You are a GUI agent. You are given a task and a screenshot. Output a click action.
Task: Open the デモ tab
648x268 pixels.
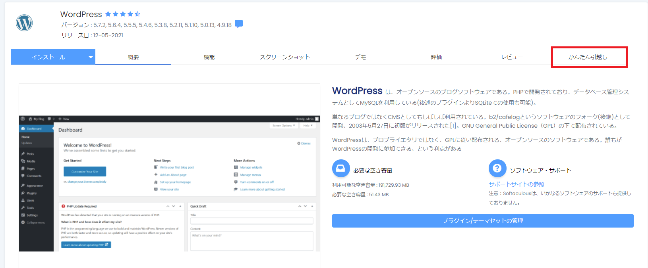coord(361,57)
